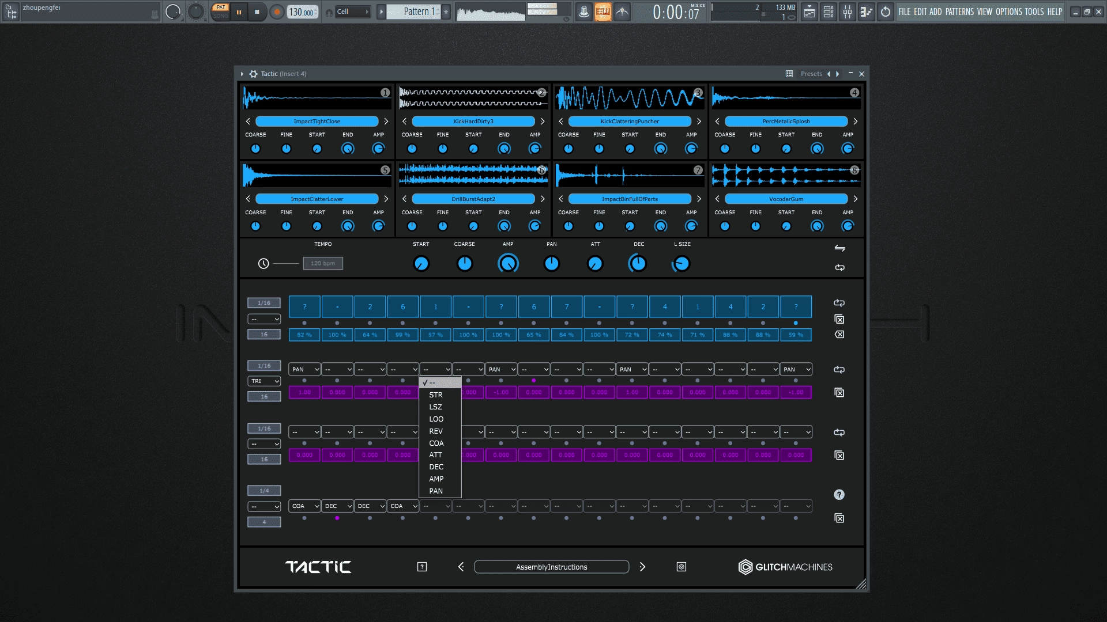The height and width of the screenshot is (622, 1107).
Task: Open the Pattern 1 selector
Action: [x=414, y=12]
